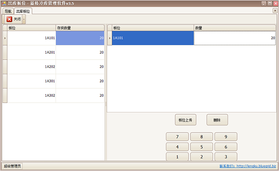This screenshot has height=171, width=279.
Task: Click the application icon in title bar
Action: 4,3
